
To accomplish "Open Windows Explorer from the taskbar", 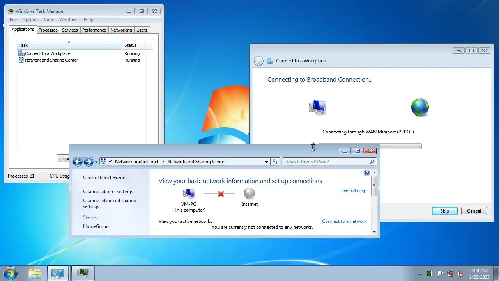I will click(x=35, y=273).
